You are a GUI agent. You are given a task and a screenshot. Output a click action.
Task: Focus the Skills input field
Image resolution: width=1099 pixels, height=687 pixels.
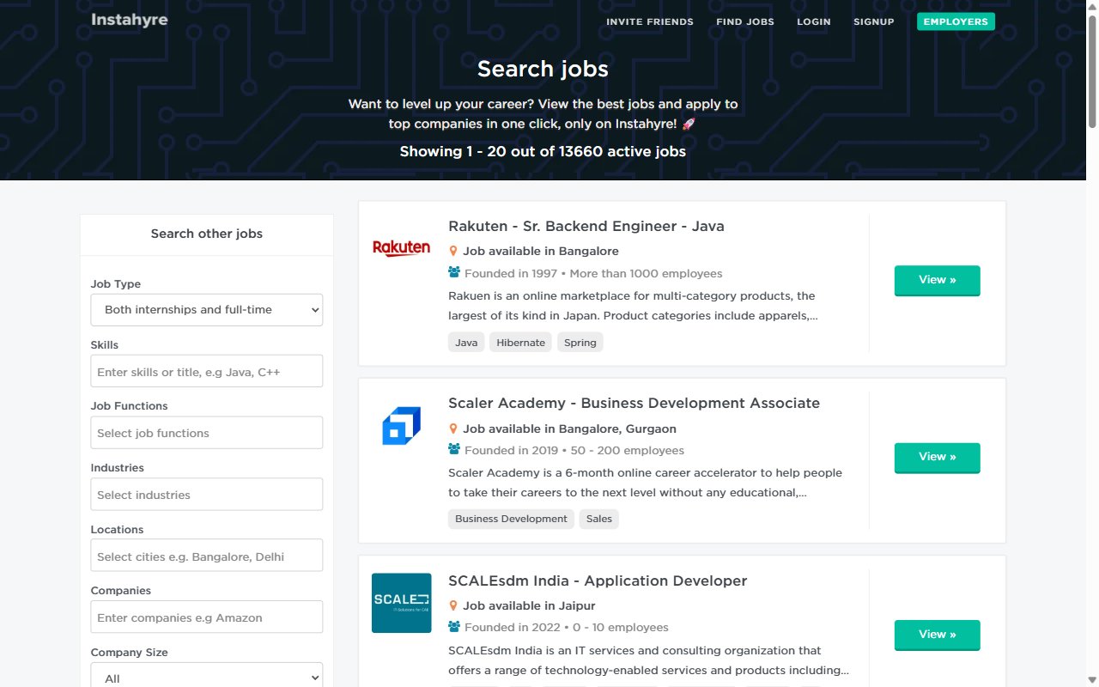(x=207, y=371)
